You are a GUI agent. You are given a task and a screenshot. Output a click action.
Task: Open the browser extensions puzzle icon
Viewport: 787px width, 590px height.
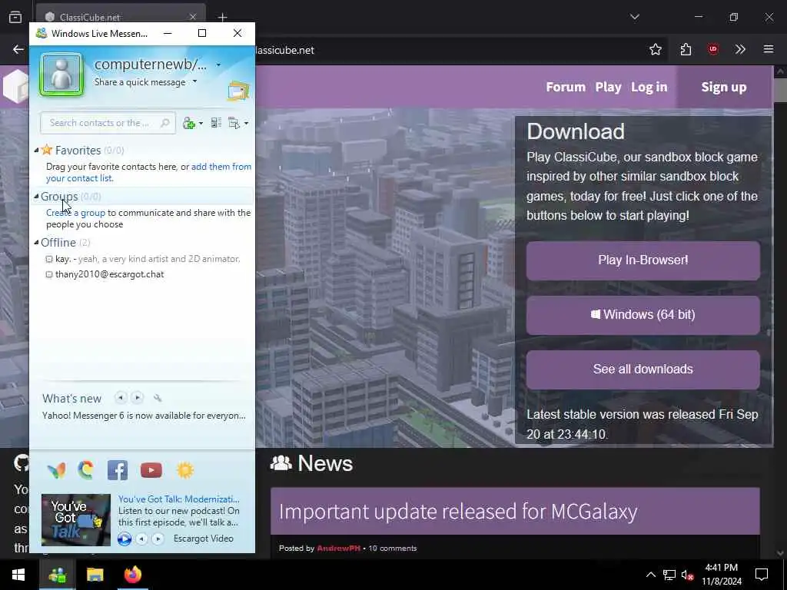click(686, 49)
